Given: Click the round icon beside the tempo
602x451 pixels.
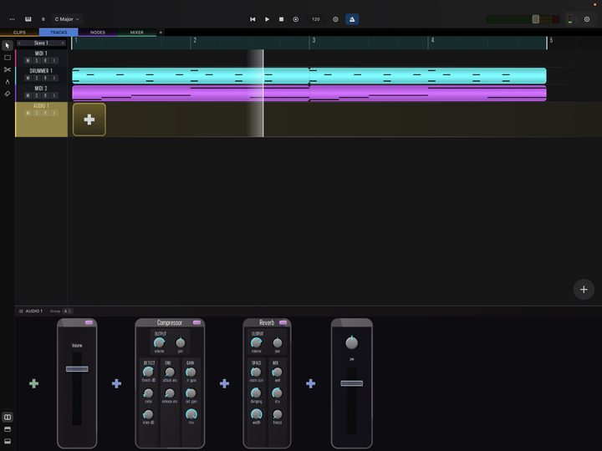Looking at the screenshot, I should (x=335, y=19).
